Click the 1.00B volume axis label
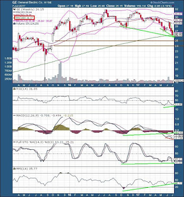Screen dimensions: 184x197 pos(8,66)
